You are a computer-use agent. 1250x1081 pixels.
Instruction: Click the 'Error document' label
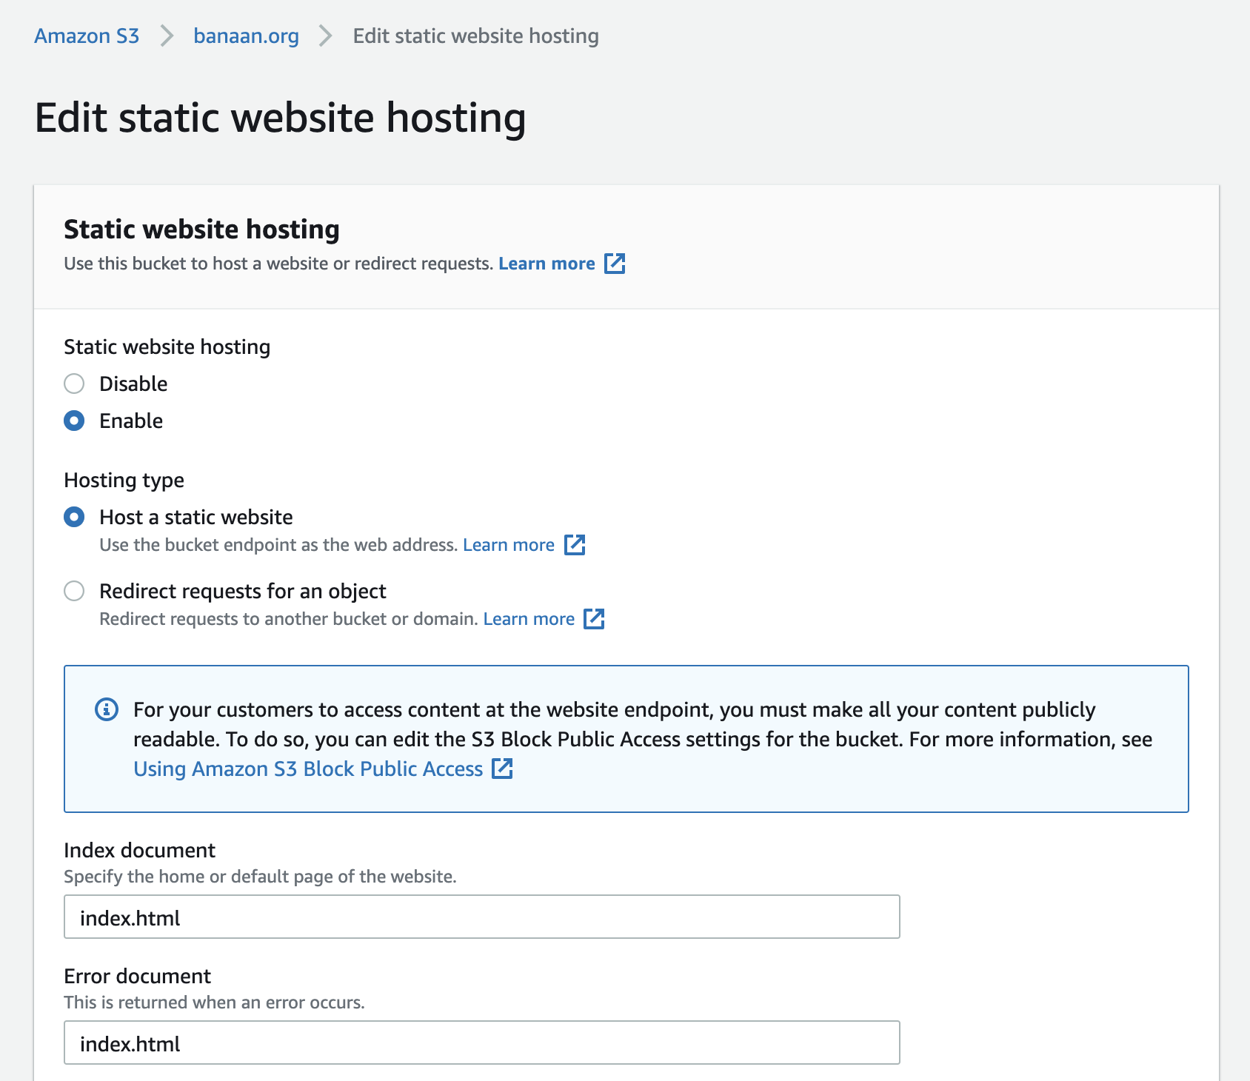click(x=137, y=976)
